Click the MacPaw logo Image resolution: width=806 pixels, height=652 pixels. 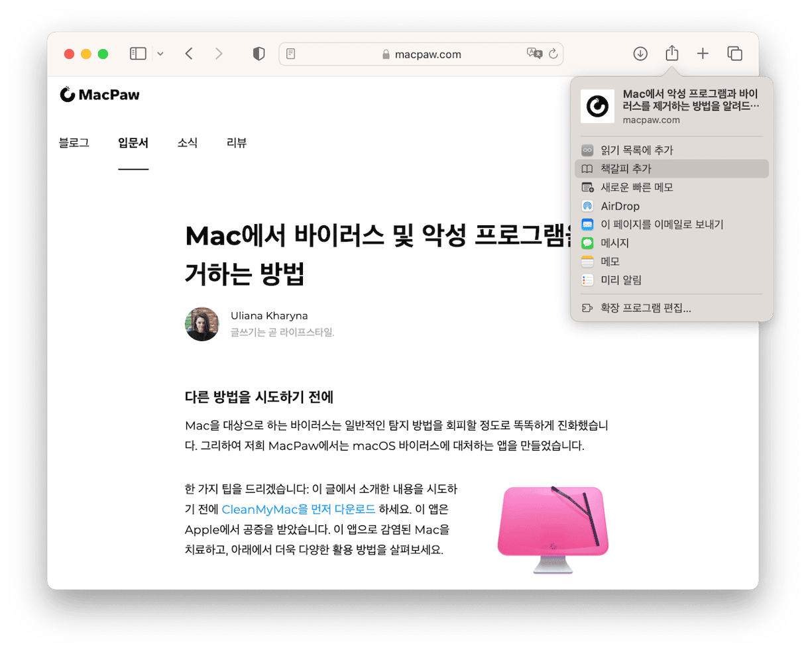99,95
